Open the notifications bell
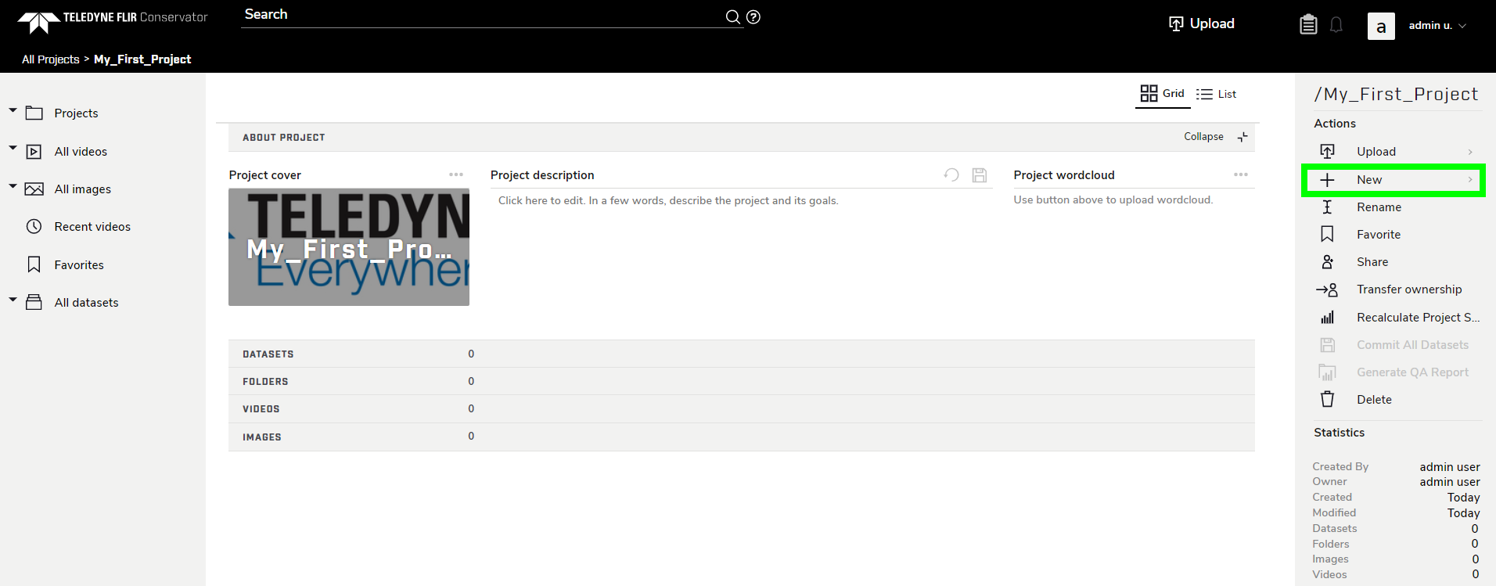The height and width of the screenshot is (586, 1496). click(1336, 25)
